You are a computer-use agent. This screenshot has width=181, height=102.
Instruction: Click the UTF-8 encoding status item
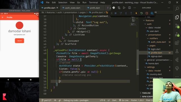coord(102,100)
